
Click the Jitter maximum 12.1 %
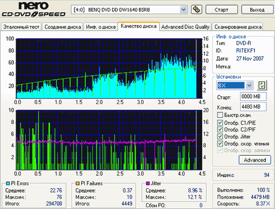(195, 197)
